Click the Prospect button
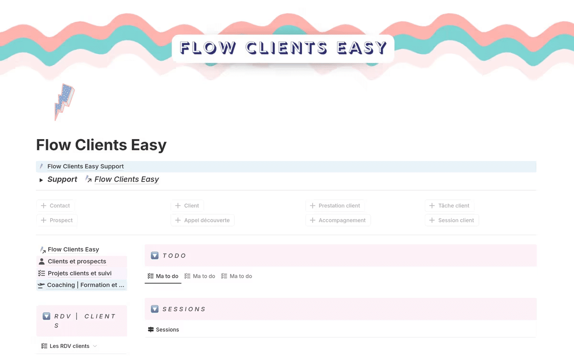This screenshot has width=574, height=358. click(x=57, y=220)
